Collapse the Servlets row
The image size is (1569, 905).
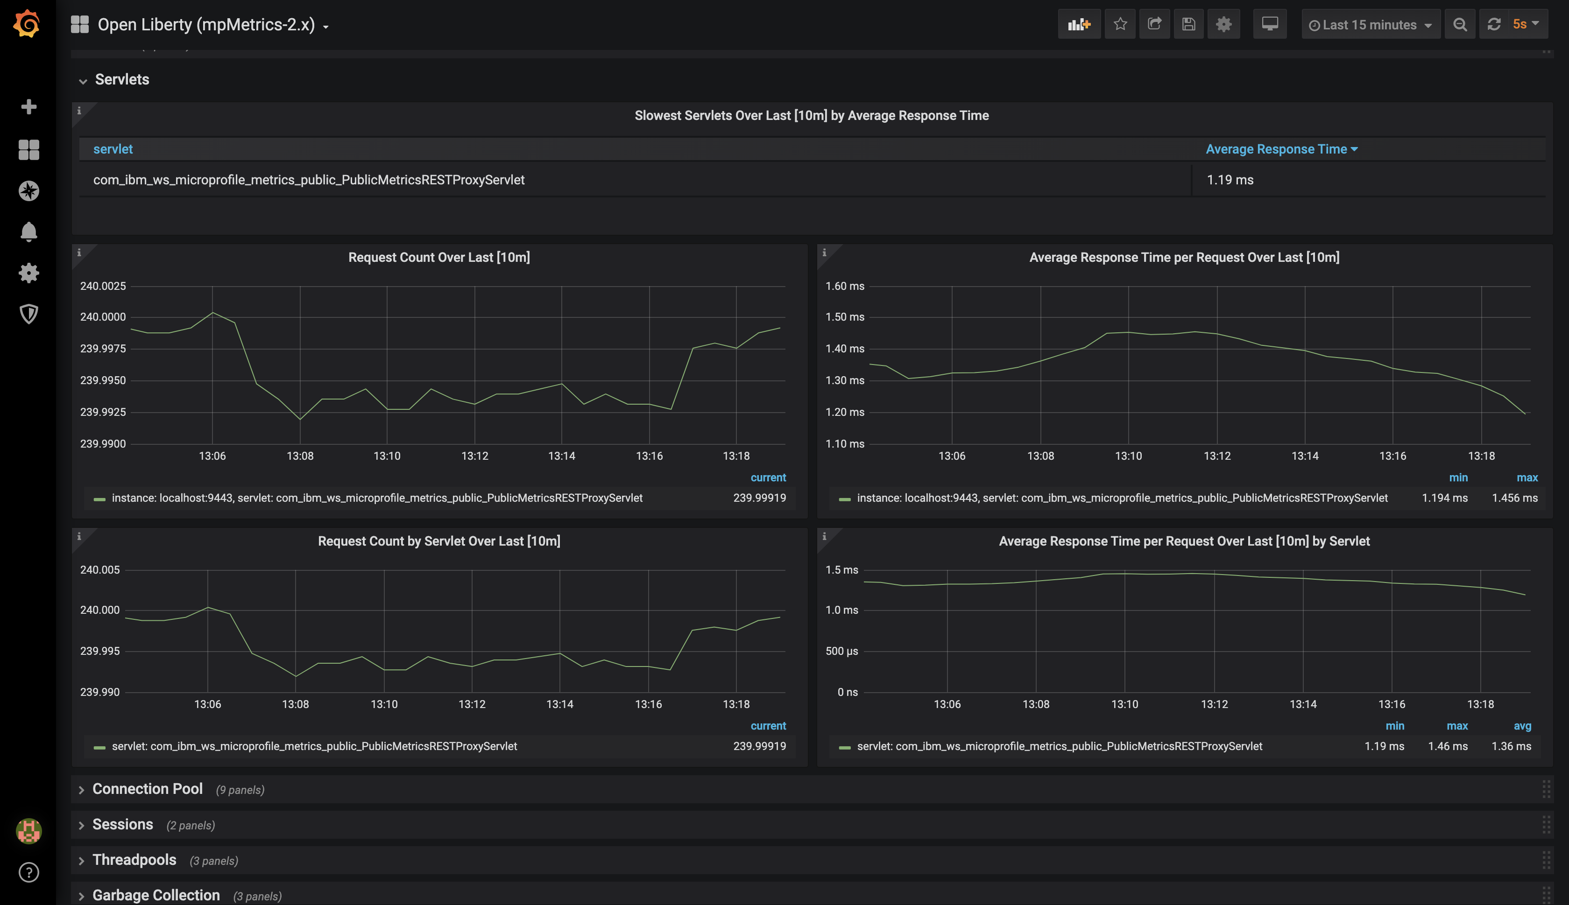(x=122, y=79)
